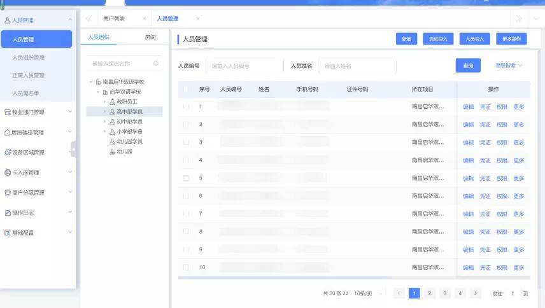Click the 新增 button
This screenshot has height=308, width=545.
coord(407,39)
